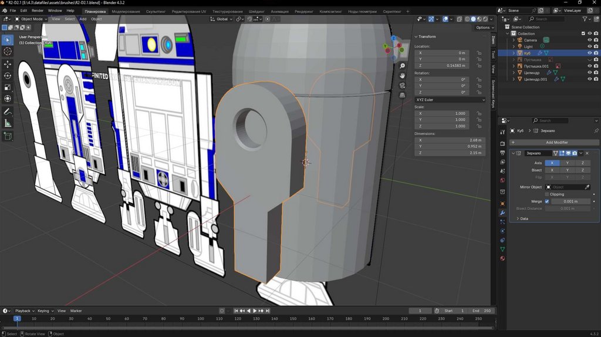Select the Move tool in the toolbar
Viewport: 601px width, 337px height.
(8, 63)
